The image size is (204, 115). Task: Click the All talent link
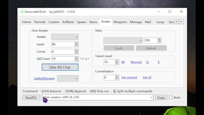(123, 62)
